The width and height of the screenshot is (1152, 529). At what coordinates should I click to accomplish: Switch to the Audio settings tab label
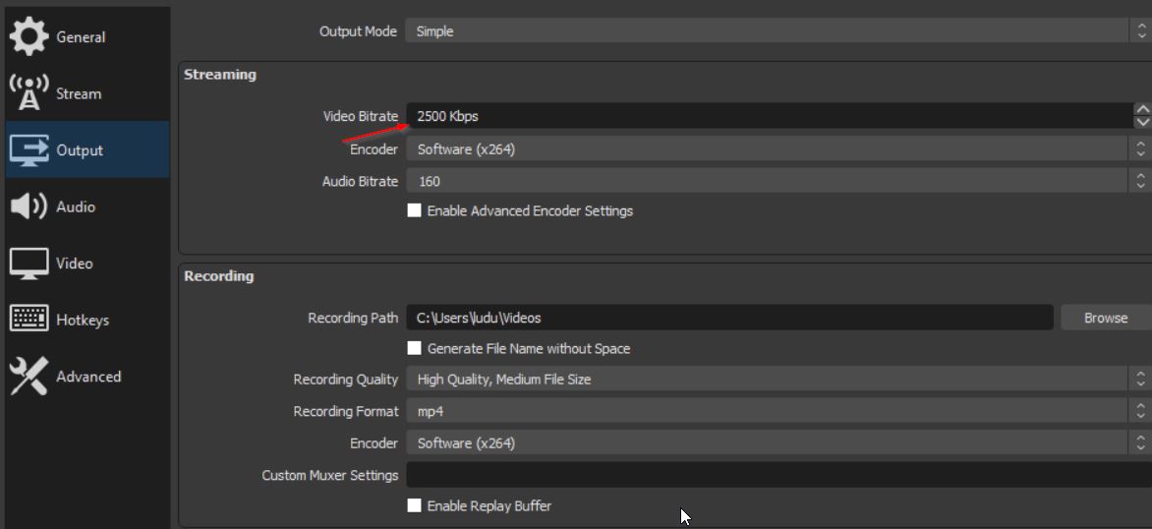point(76,207)
